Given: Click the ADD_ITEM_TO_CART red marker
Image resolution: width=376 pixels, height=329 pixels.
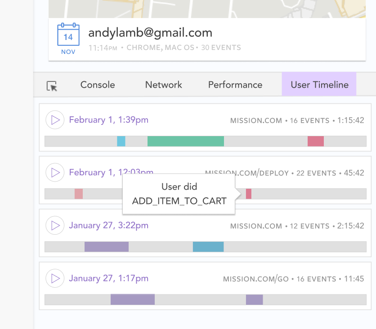Looking at the screenshot, I should point(249,194).
